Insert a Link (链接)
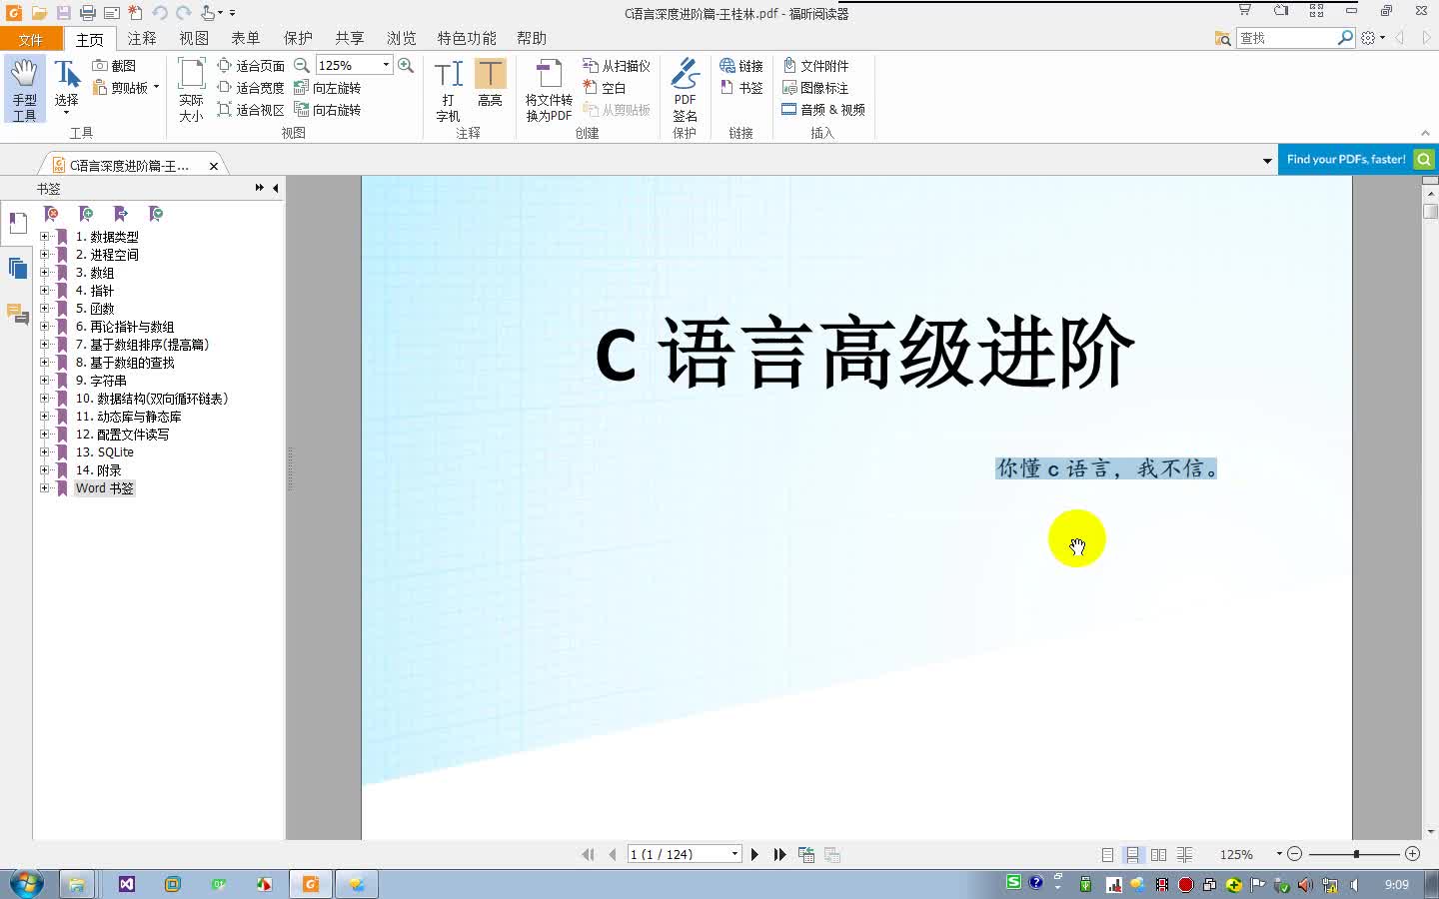Screen dimensions: 1439x899 pos(741,66)
